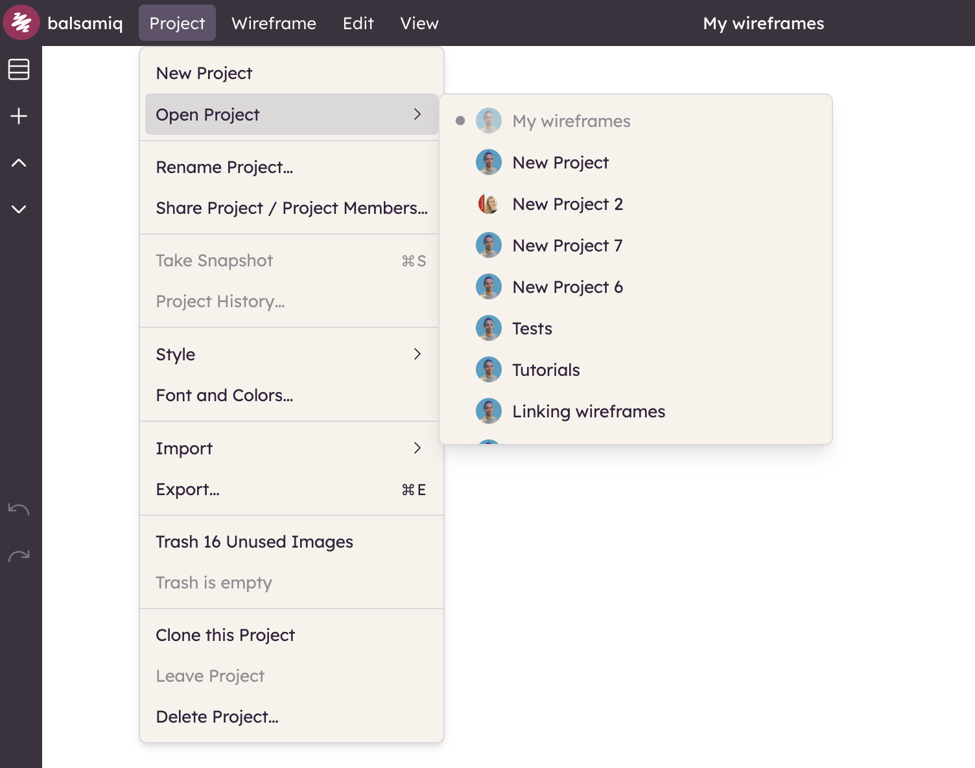
Task: Open the Tutorials project
Action: (546, 370)
